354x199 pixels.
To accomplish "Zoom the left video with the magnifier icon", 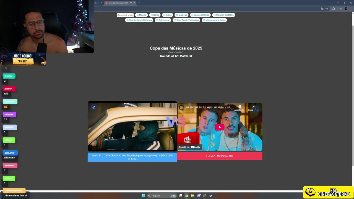I will point(94,108).
